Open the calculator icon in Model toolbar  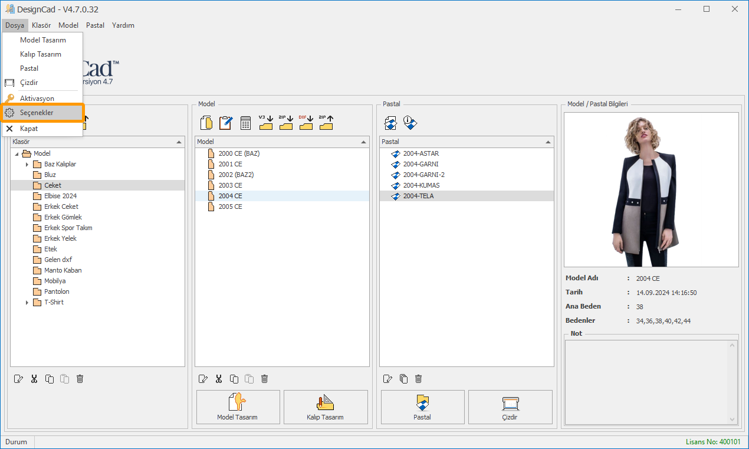point(245,123)
